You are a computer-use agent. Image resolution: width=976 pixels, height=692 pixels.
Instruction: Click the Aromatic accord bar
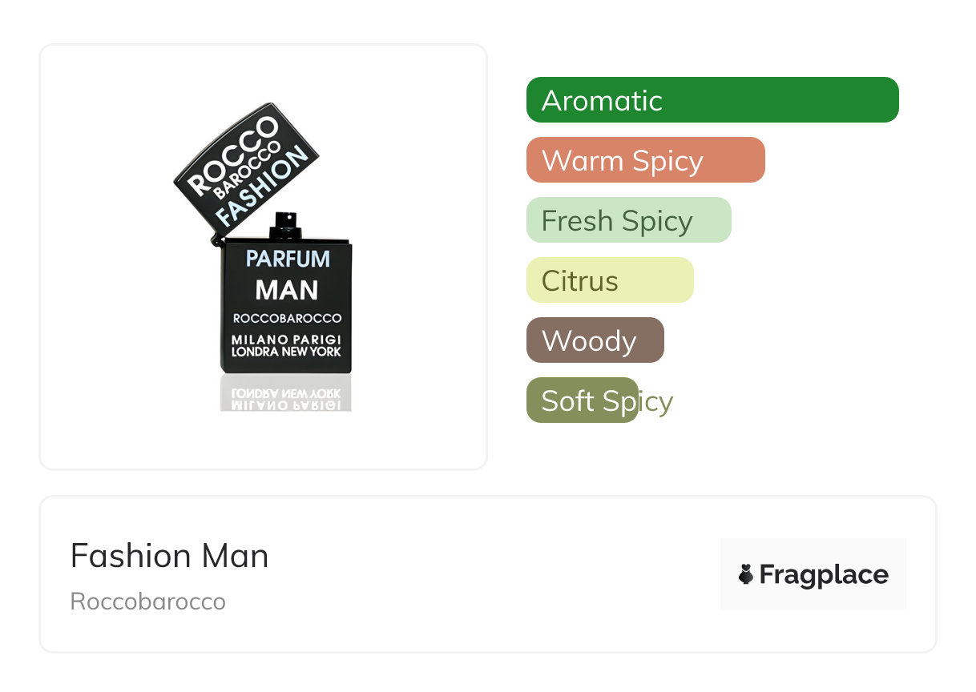click(x=712, y=100)
